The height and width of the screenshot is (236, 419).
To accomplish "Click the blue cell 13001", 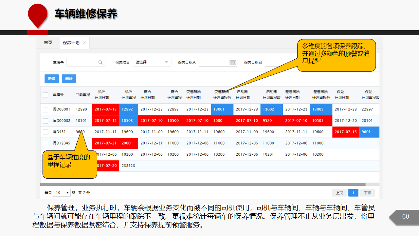I will [222, 109].
